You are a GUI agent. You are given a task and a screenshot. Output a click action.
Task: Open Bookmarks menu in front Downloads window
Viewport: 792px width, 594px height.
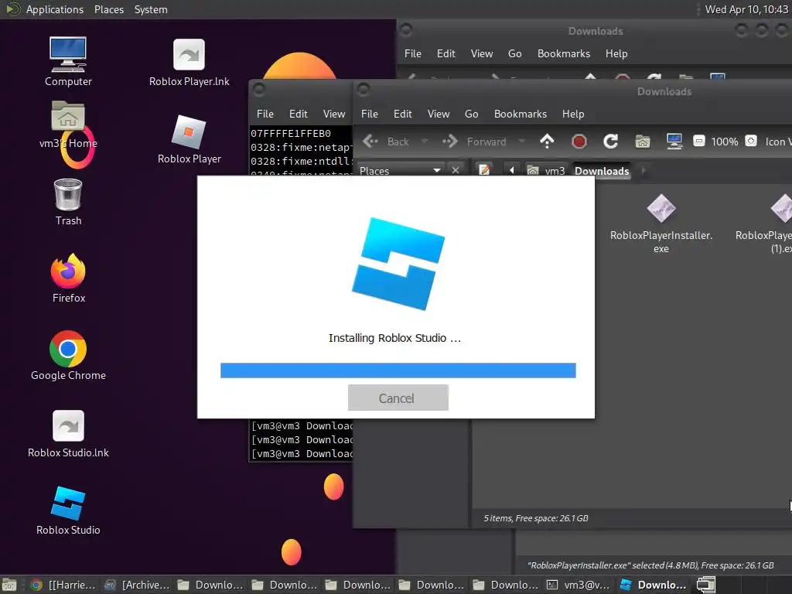pos(521,114)
